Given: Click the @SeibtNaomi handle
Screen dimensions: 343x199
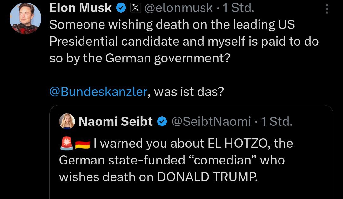Looking at the screenshot, I should [212, 121].
